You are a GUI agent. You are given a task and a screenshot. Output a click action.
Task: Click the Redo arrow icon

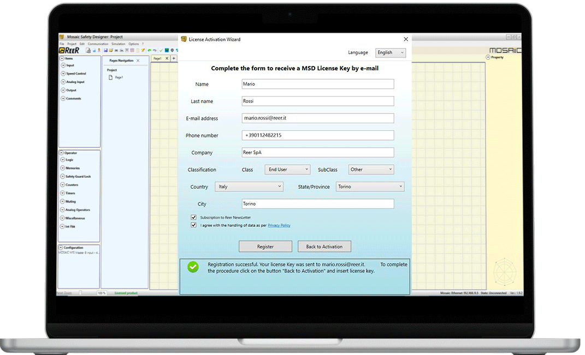click(154, 50)
